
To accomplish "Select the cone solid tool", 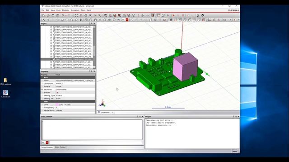I will (100, 20).
